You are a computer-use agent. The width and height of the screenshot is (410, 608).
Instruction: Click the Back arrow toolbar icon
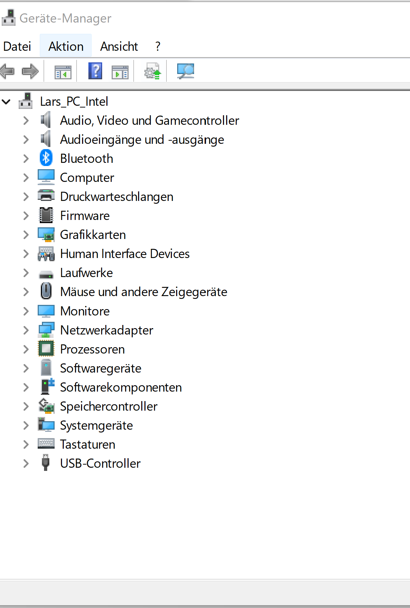(x=7, y=72)
